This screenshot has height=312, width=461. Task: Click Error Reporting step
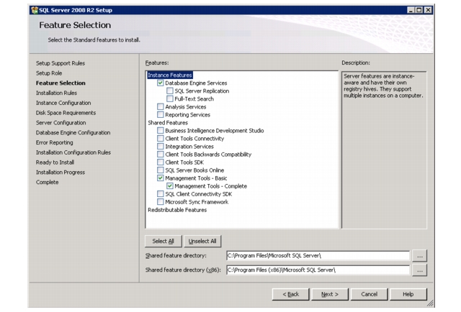[55, 142]
